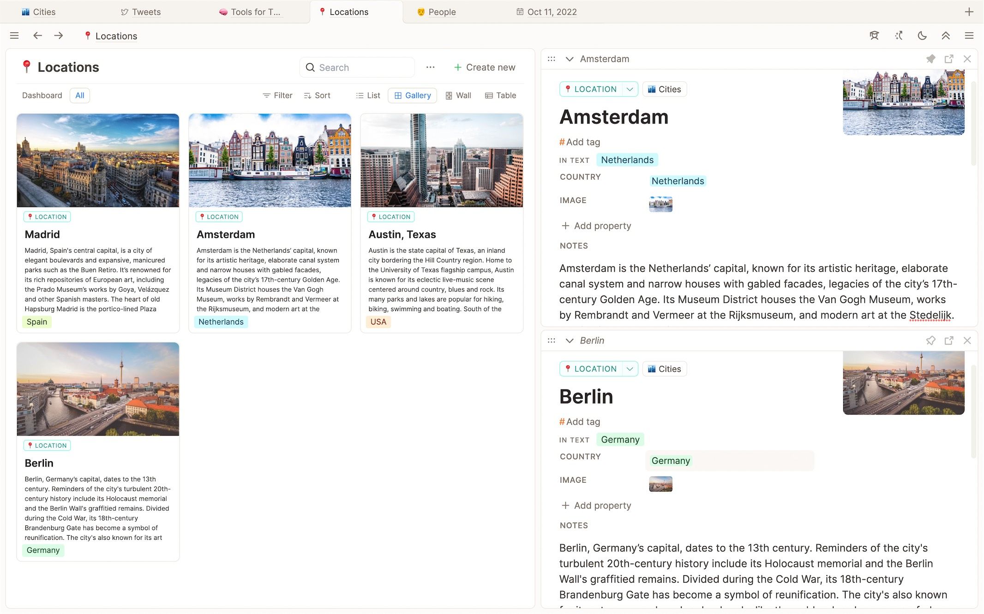Collapse the Amsterdam panel chevron
984x614 pixels.
tap(570, 59)
